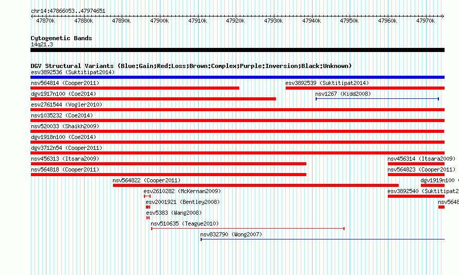Select nsv1267 (Kidd2008) variant label
The height and width of the screenshot is (275, 459).
[x=343, y=94]
